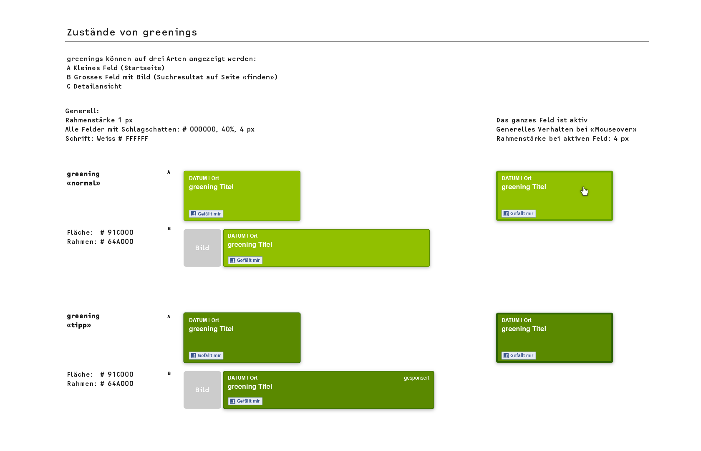
Task: Open 'greening Titel' in light green card A
Action: 211,187
